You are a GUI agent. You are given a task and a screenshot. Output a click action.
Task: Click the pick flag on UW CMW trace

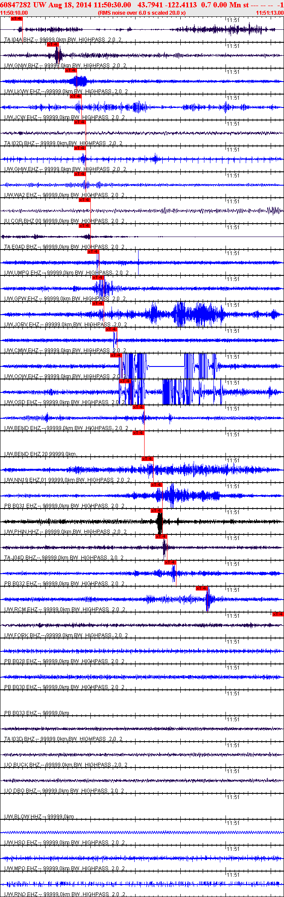click(111, 329)
